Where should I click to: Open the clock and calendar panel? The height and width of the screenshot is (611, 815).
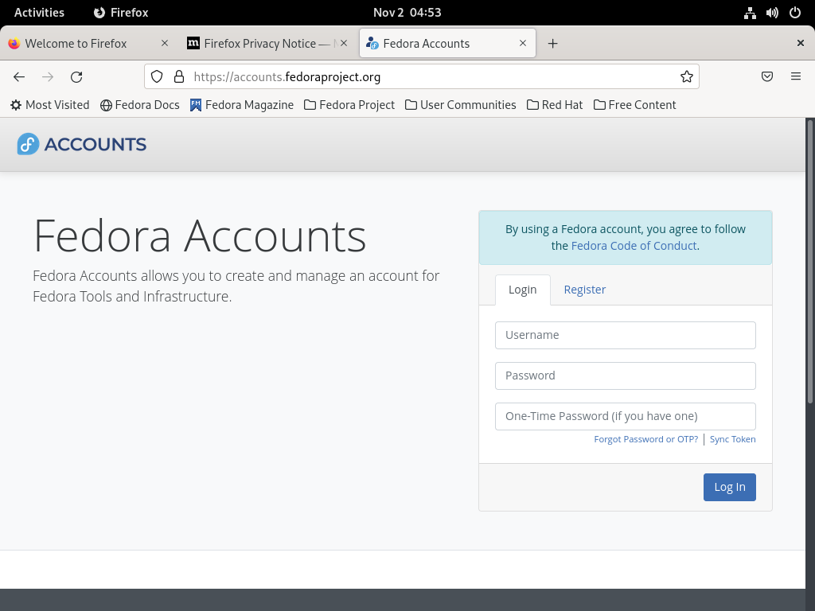point(407,13)
